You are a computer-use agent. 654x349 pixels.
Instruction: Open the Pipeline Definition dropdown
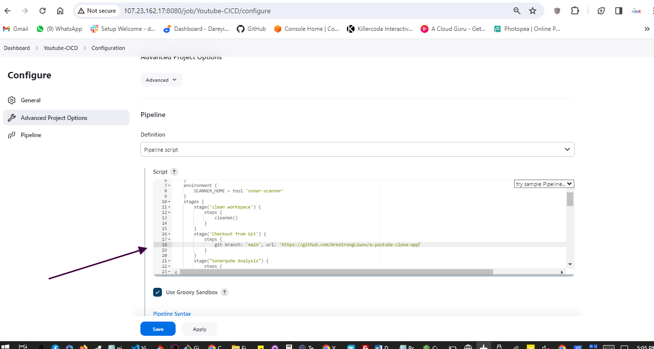click(x=357, y=149)
